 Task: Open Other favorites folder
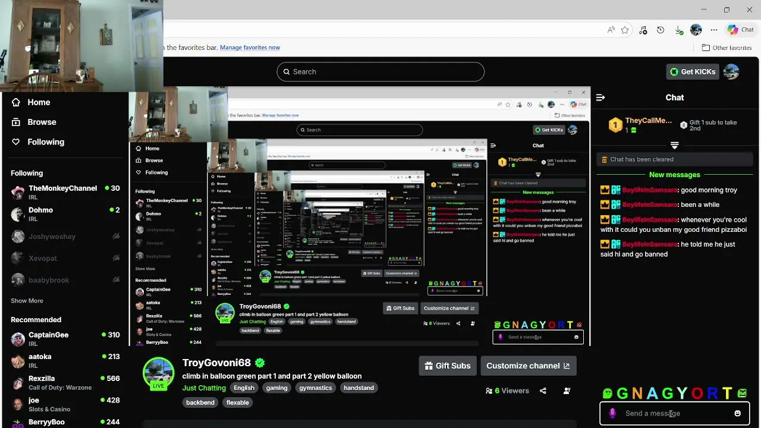(x=727, y=48)
